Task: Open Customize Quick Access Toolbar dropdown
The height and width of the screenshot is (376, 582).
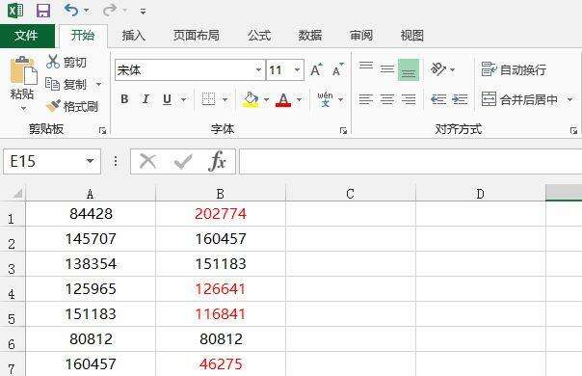Action: 143,12
